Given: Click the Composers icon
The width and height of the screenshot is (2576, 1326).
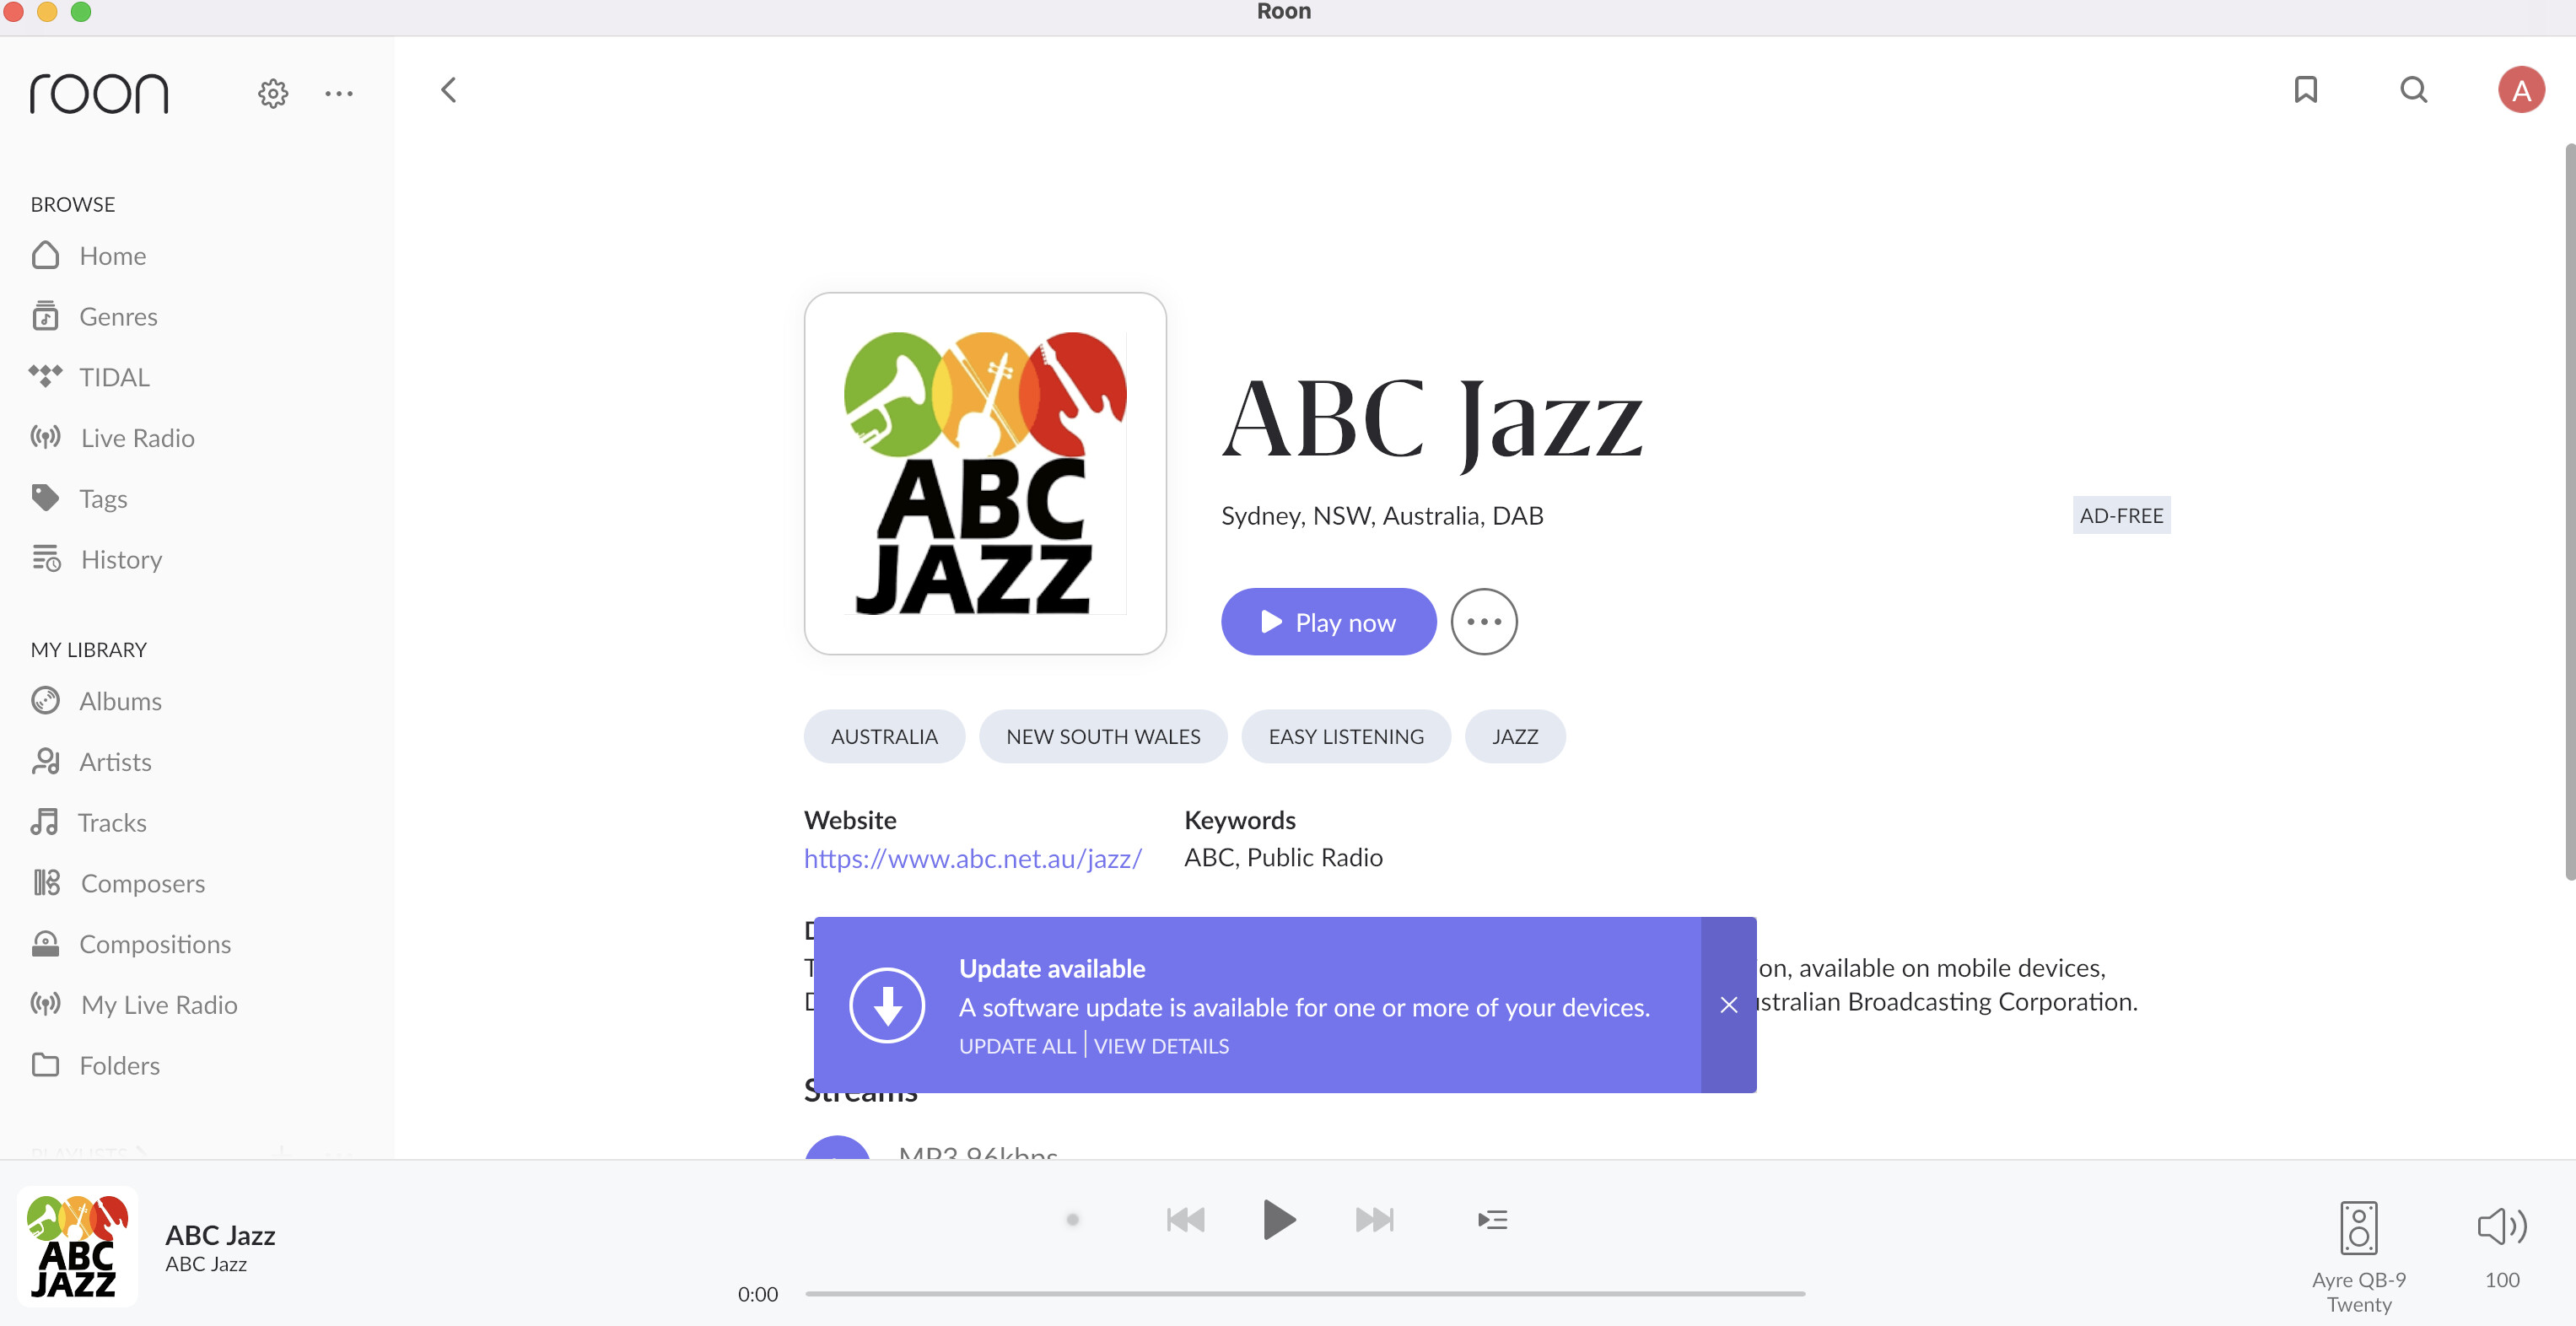Looking at the screenshot, I should pos(46,882).
